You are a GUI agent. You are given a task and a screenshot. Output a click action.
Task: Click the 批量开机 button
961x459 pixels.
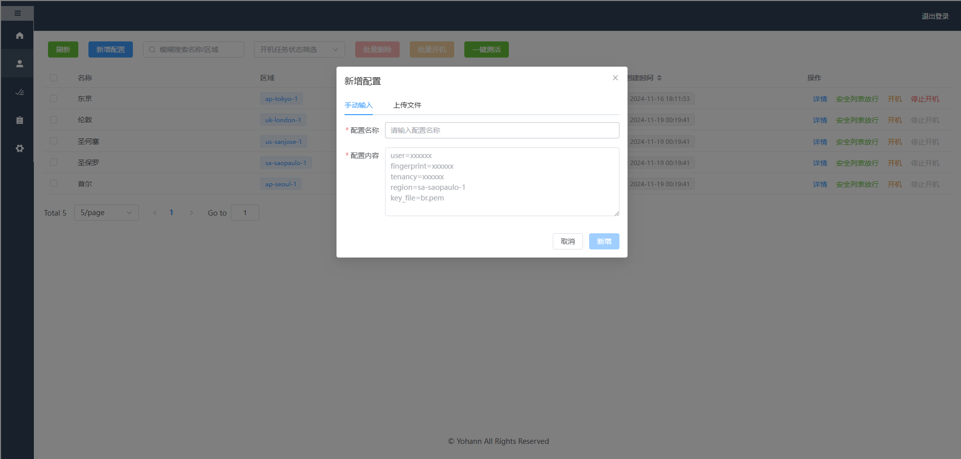coord(432,49)
